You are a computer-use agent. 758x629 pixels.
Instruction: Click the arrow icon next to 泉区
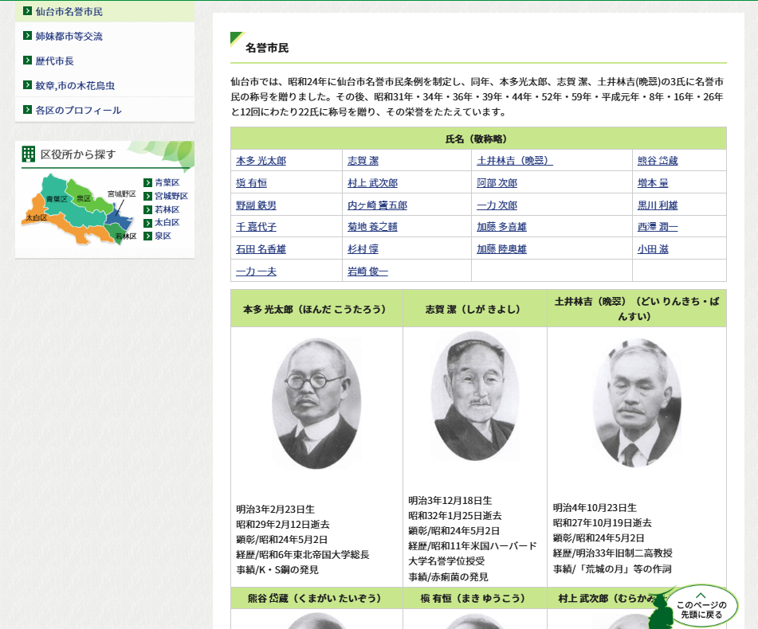click(147, 236)
